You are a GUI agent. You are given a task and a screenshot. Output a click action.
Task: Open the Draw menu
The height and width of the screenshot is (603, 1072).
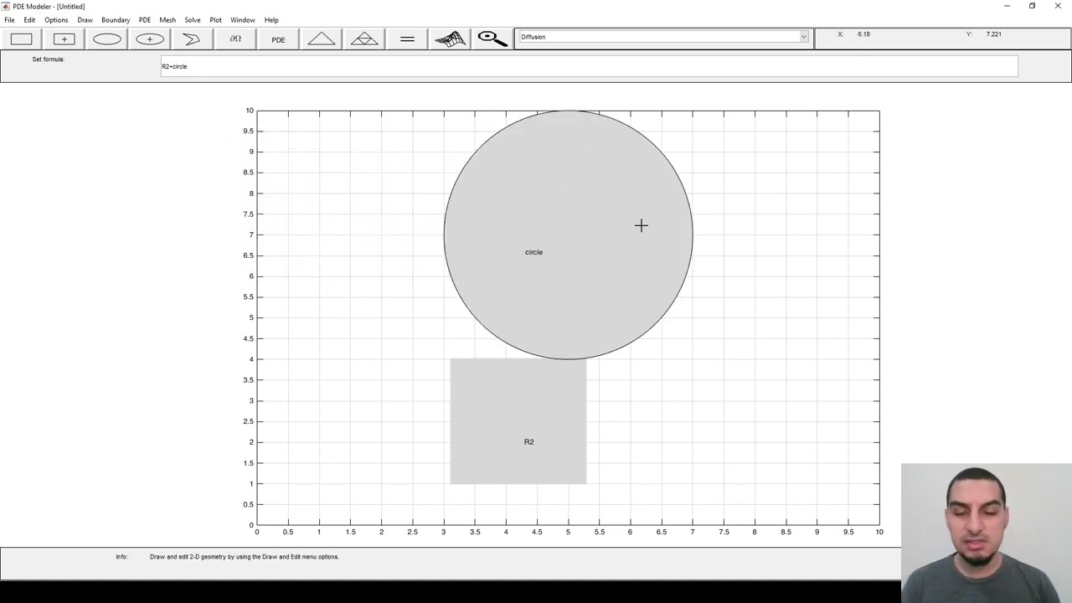(85, 20)
